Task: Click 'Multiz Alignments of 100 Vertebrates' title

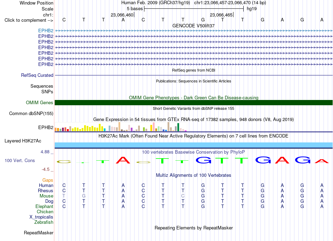Action: point(193,175)
